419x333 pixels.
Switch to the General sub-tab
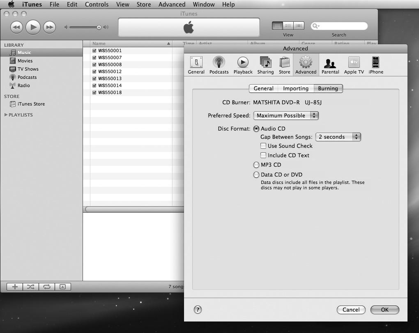point(263,88)
